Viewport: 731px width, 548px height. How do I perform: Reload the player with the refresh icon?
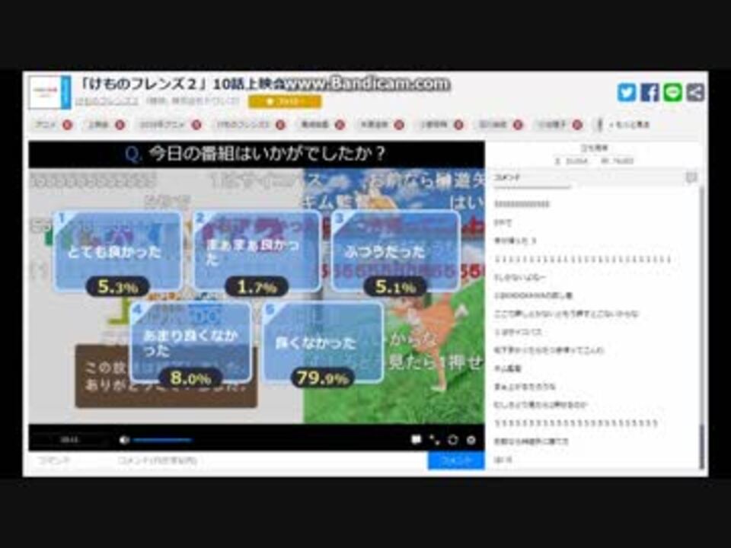pyautogui.click(x=452, y=439)
